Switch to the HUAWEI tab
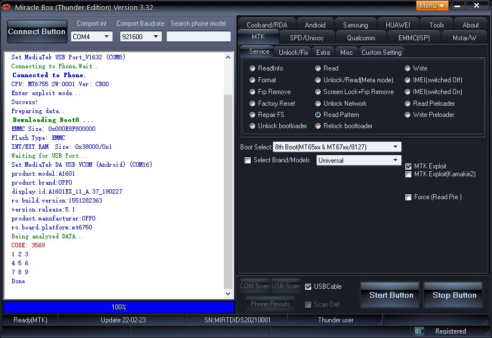This screenshot has width=492, height=338. 397,25
